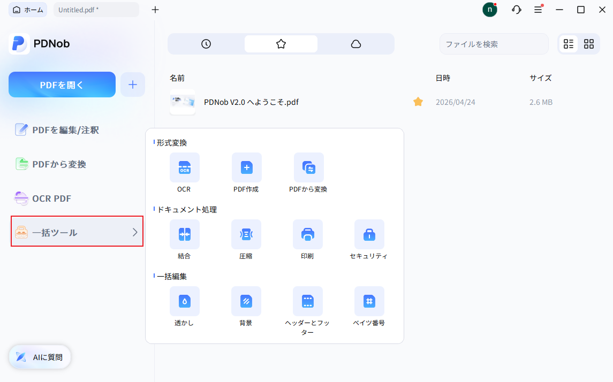Sort by the 日時 column header
The width and height of the screenshot is (613, 382).
pyautogui.click(x=443, y=78)
